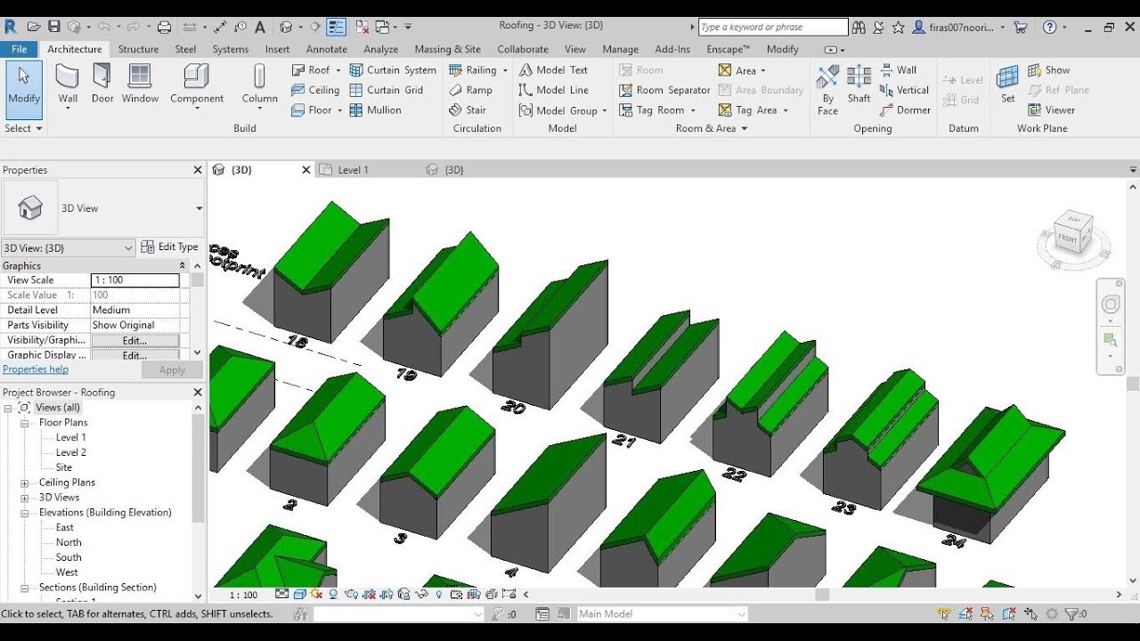Select the Component tool
This screenshot has height=641, width=1140.
(197, 85)
